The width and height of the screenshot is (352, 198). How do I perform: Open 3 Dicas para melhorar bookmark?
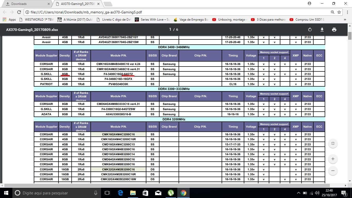268,19
